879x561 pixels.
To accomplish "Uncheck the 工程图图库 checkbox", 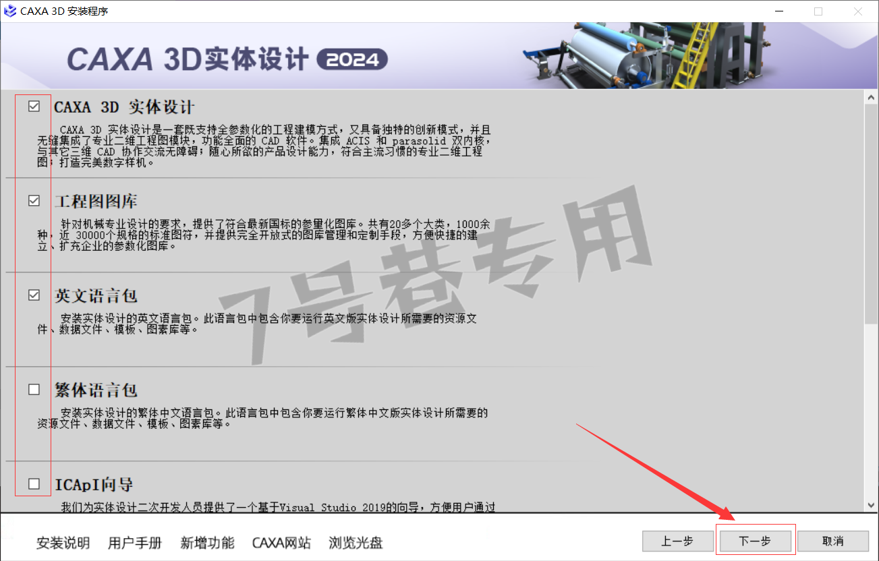I will click(x=34, y=200).
